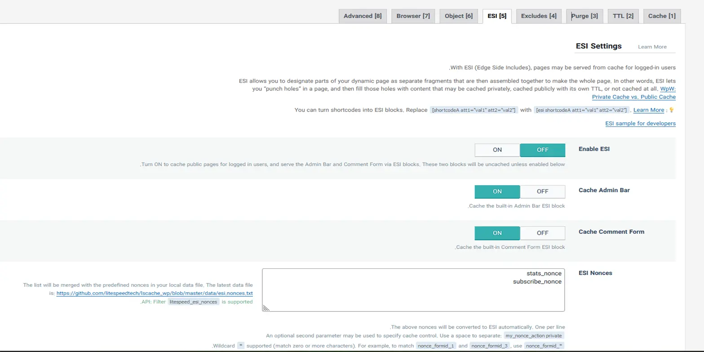
Task: Click Learn More beside ESI Settings heading
Action: (x=652, y=47)
